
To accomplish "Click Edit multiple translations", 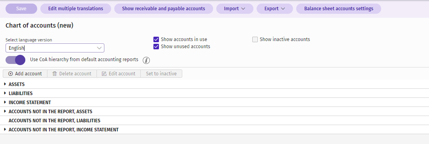I will pos(76,9).
